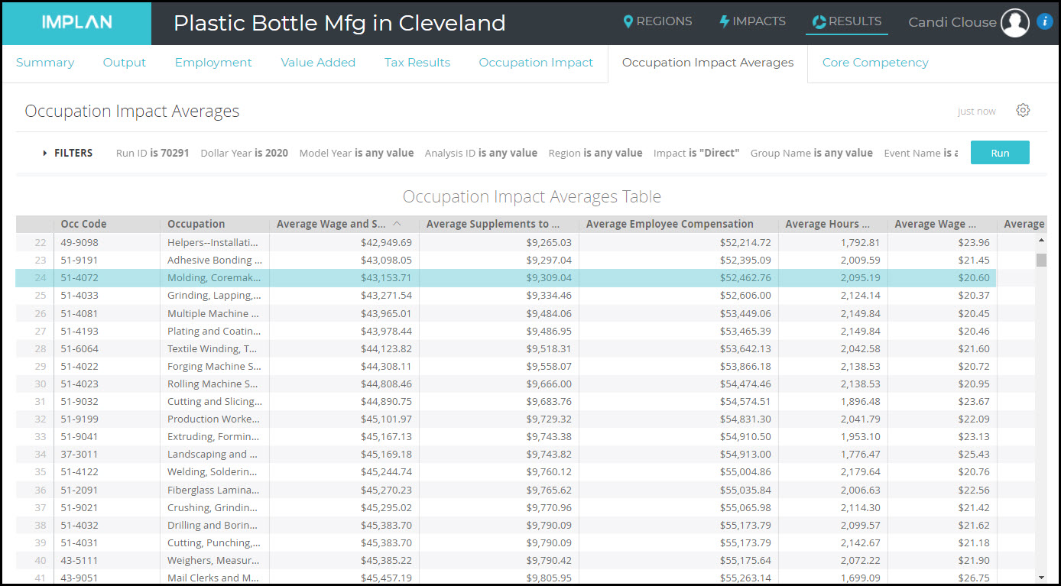Viewport: 1061px width, 586px height.
Task: Click occupation Mail Clerks and M...
Action: click(214, 578)
